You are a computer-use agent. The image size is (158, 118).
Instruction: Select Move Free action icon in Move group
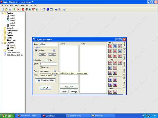click(x=115, y=46)
